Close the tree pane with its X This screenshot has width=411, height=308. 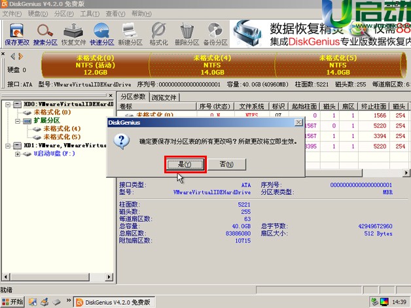[x=111, y=95]
